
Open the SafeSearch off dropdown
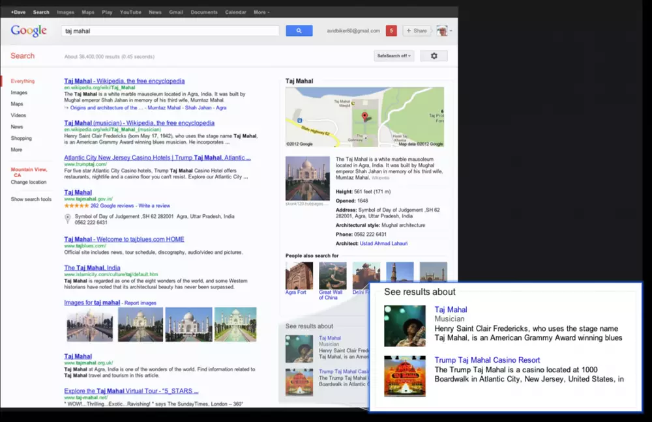[x=394, y=56]
